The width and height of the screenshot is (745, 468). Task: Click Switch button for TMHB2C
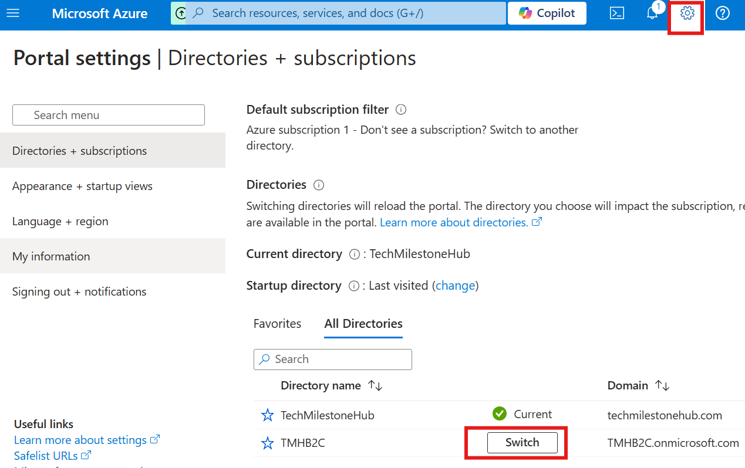click(x=522, y=443)
